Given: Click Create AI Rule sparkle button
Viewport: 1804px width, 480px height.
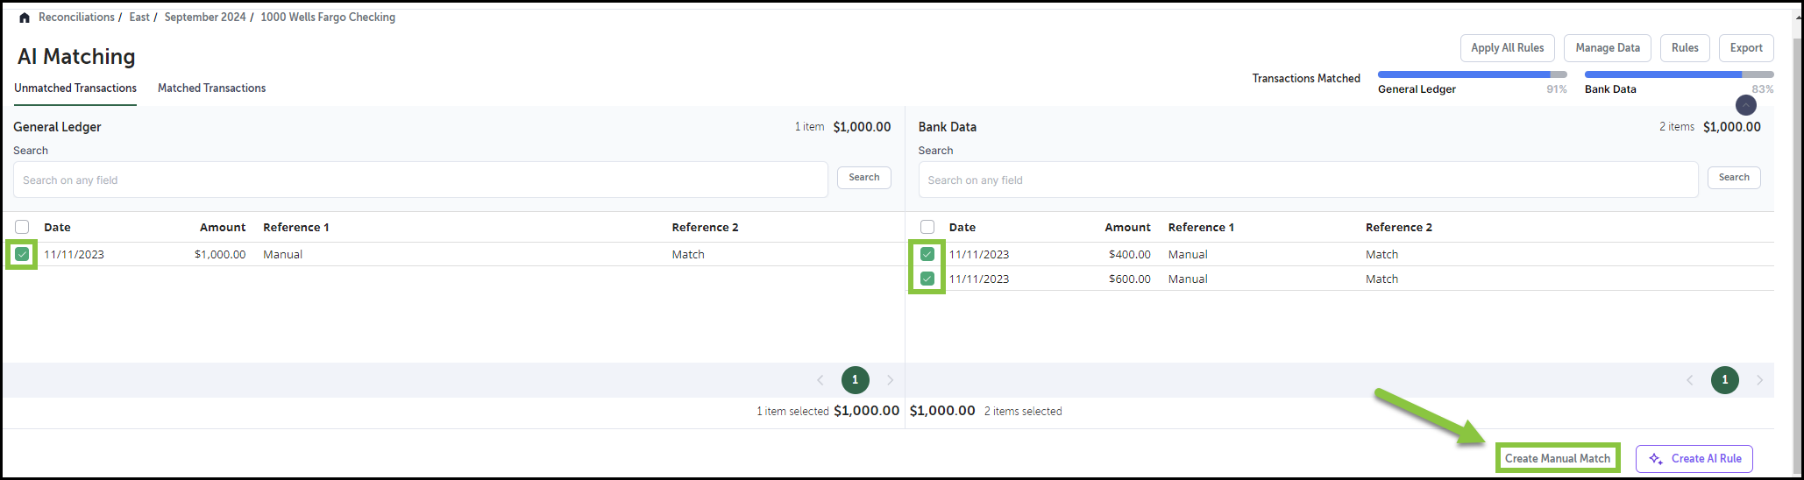Looking at the screenshot, I should tap(1694, 459).
